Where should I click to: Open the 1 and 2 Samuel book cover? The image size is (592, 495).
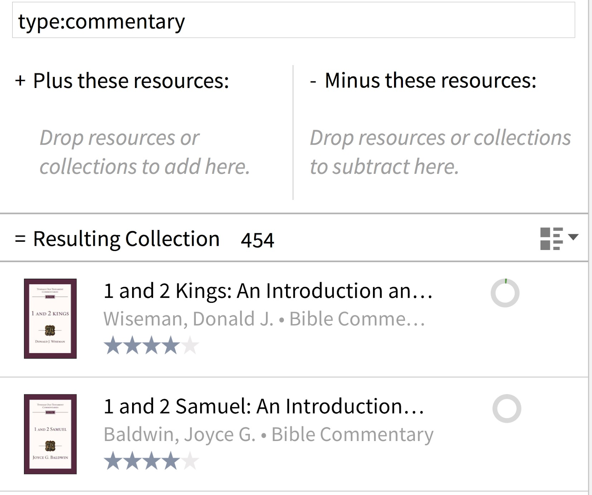tap(50, 434)
